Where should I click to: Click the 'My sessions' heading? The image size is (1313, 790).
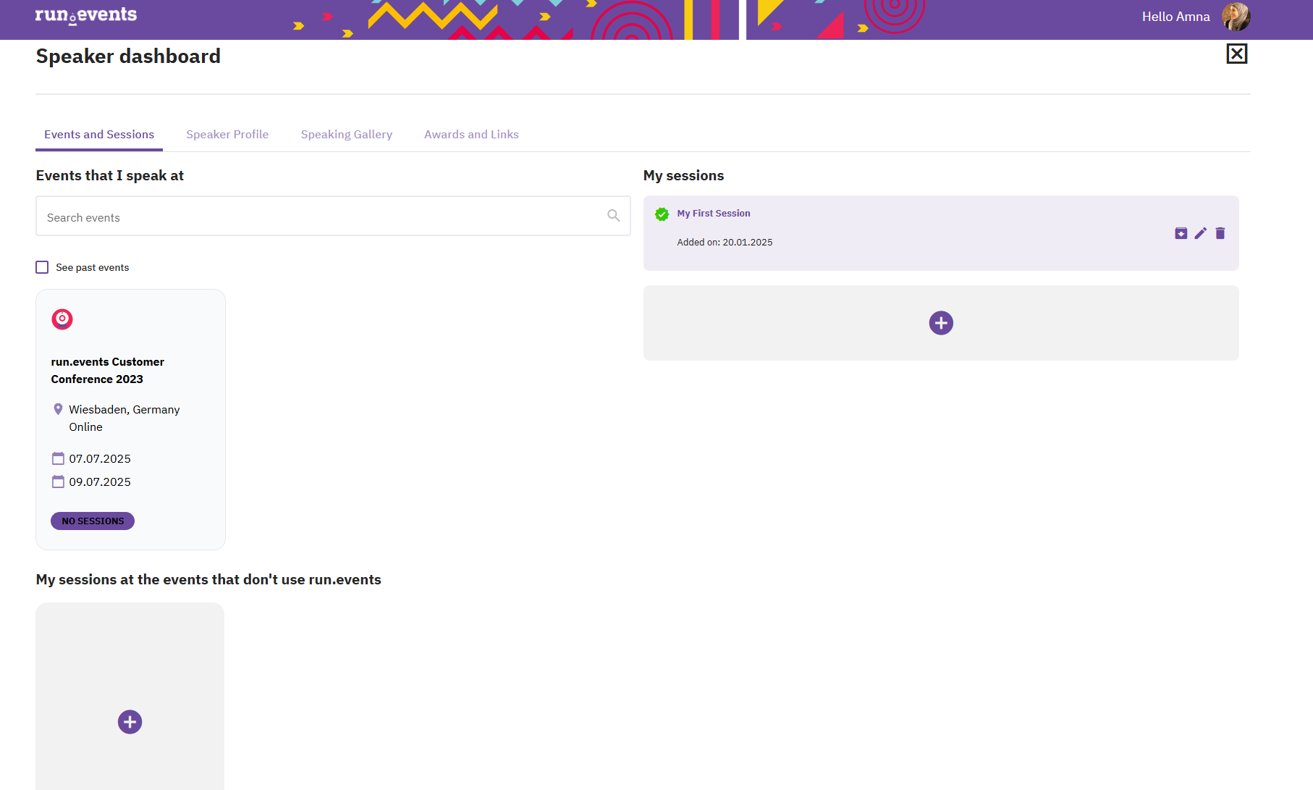683,176
